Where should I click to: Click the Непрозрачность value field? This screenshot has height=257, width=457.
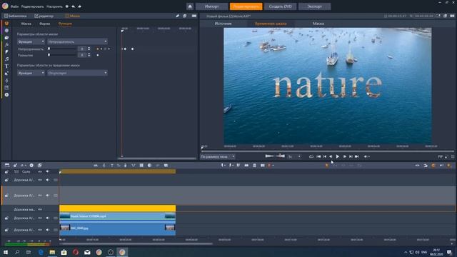(x=82, y=49)
